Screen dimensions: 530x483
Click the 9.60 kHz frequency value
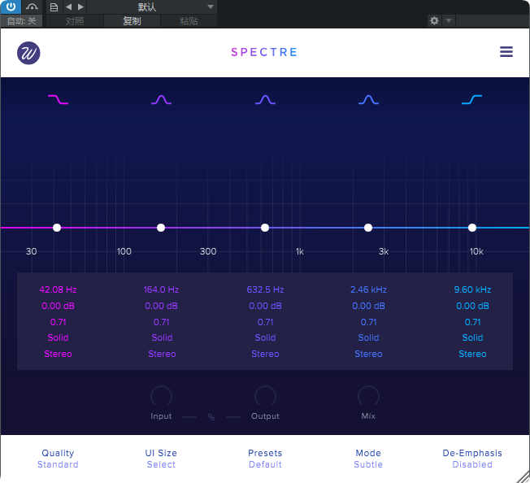pos(472,289)
